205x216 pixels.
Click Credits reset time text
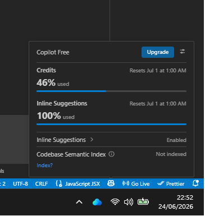pos(158,71)
